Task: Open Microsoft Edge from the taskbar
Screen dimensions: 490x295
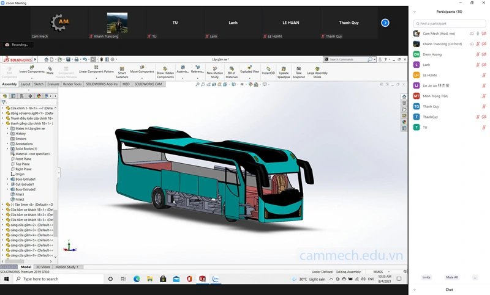Action: pos(137,279)
